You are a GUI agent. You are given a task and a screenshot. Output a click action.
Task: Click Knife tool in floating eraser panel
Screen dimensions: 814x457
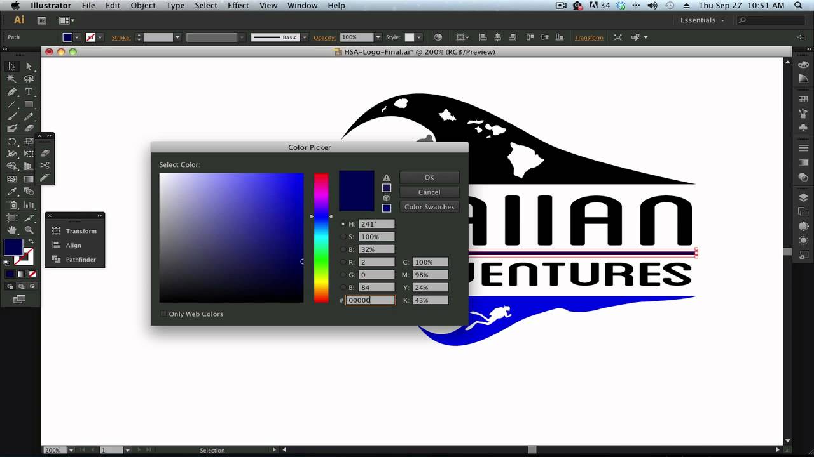[x=45, y=178]
